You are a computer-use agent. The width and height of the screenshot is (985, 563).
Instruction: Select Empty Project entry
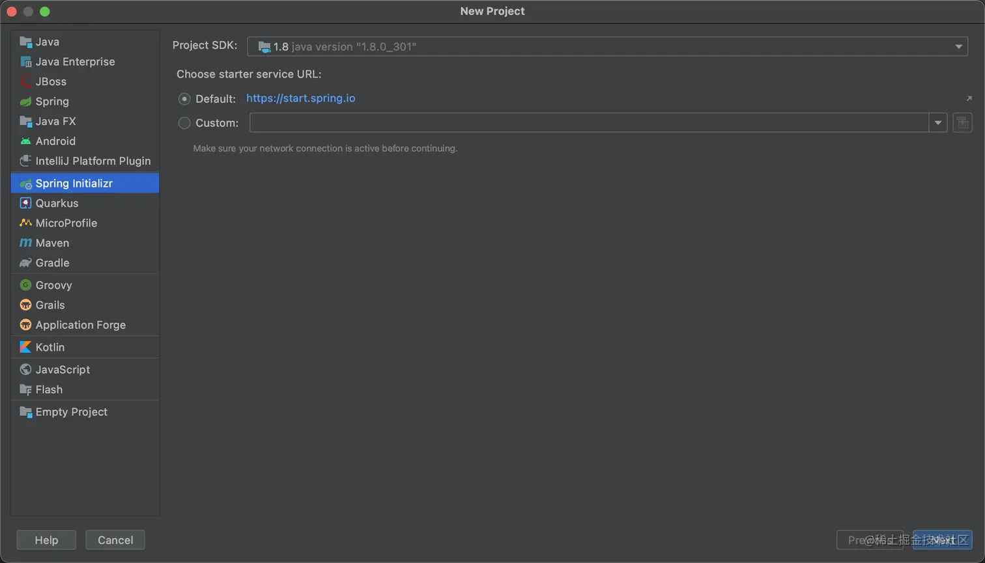[85, 412]
